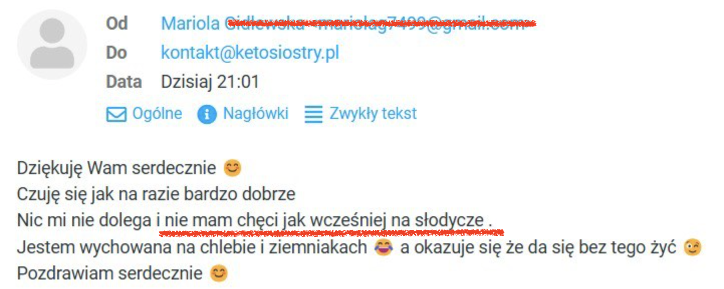This screenshot has width=724, height=289.
Task: Click the sender's grey avatar placeholder
Action: click(x=52, y=44)
